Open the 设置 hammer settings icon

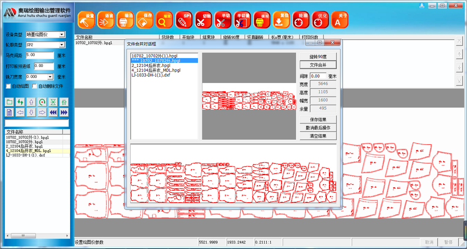pyautogui.click(x=86, y=20)
